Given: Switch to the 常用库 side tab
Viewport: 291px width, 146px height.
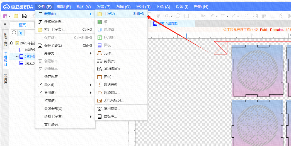Looking at the screenshot, I should (x=6, y=79).
